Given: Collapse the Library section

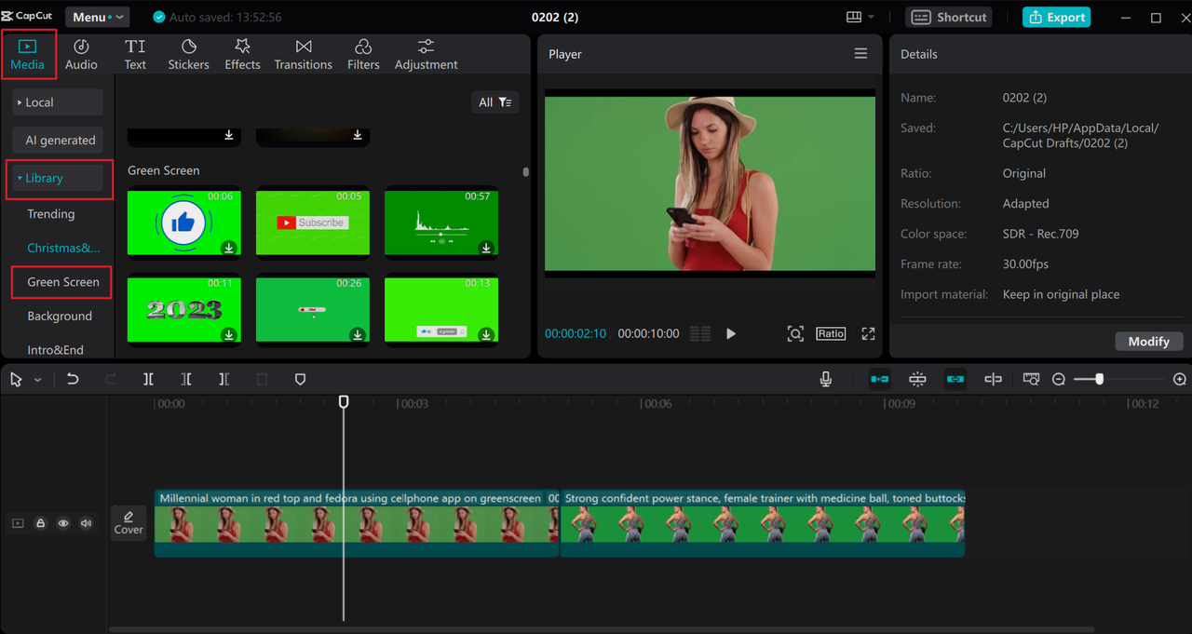Looking at the screenshot, I should pyautogui.click(x=58, y=178).
